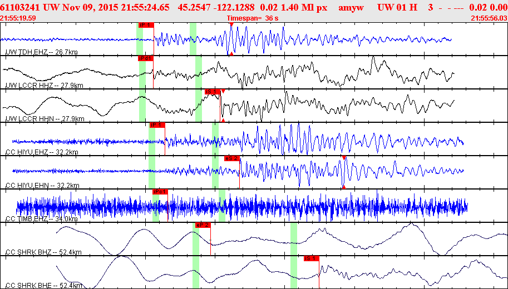The image size is (508, 289).
Task: Click the top red amplitude triangle on LCCR HHN
Action: [x=223, y=91]
